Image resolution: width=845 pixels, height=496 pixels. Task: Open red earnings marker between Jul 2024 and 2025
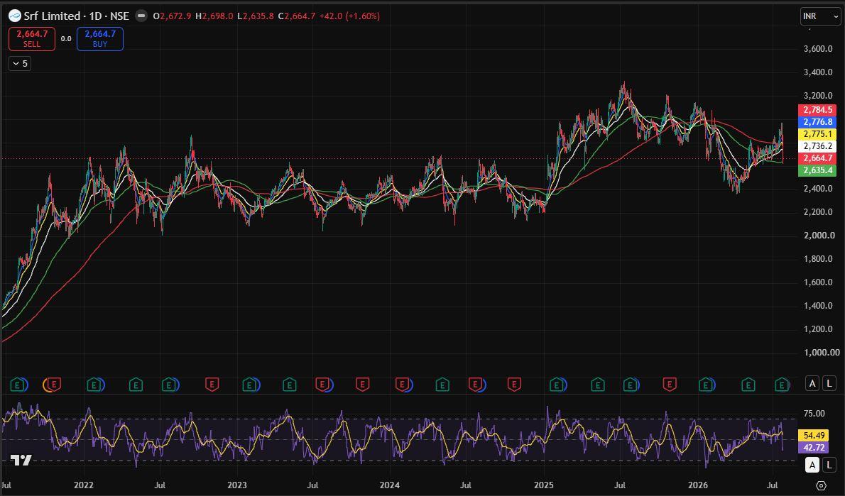coord(514,385)
